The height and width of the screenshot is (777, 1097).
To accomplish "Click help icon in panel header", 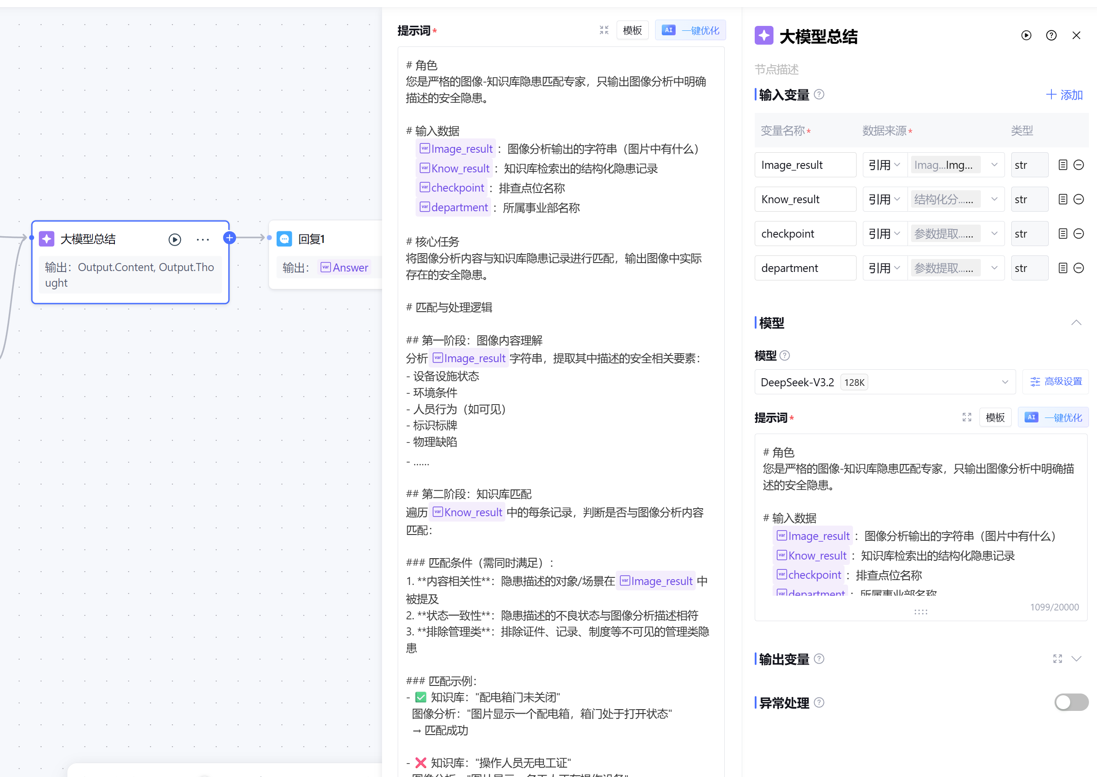I will tap(1051, 35).
